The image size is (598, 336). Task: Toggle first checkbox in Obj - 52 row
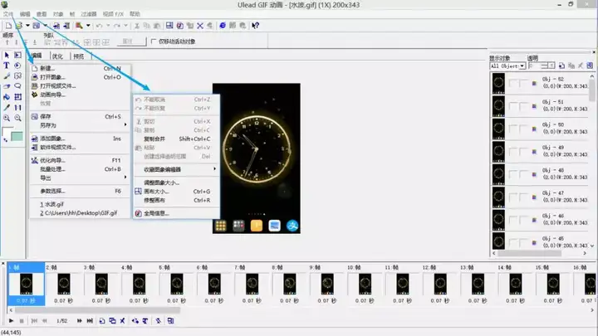513,83
